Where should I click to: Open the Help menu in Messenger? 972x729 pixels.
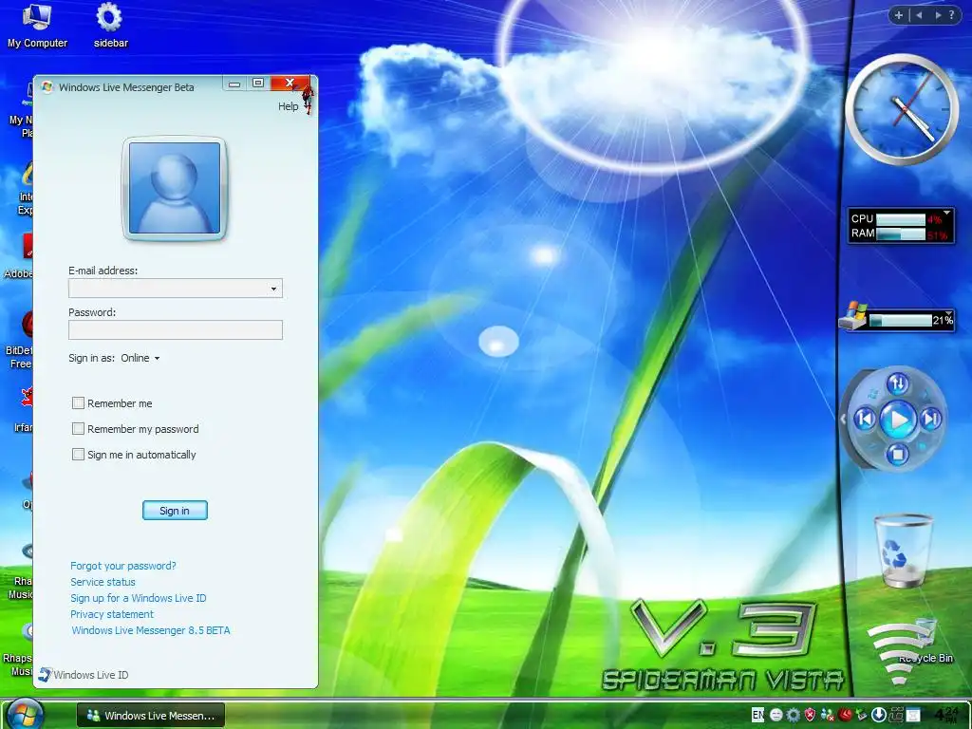point(288,106)
